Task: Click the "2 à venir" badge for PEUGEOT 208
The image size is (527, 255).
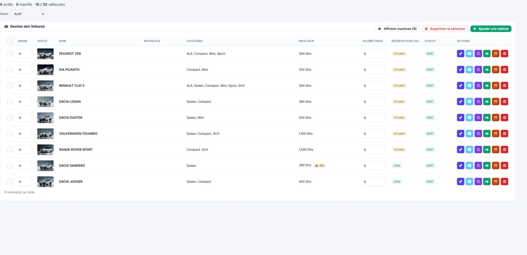Action: pos(399,54)
